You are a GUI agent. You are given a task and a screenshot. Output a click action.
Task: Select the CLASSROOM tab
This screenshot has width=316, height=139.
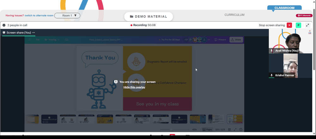[x=284, y=8]
